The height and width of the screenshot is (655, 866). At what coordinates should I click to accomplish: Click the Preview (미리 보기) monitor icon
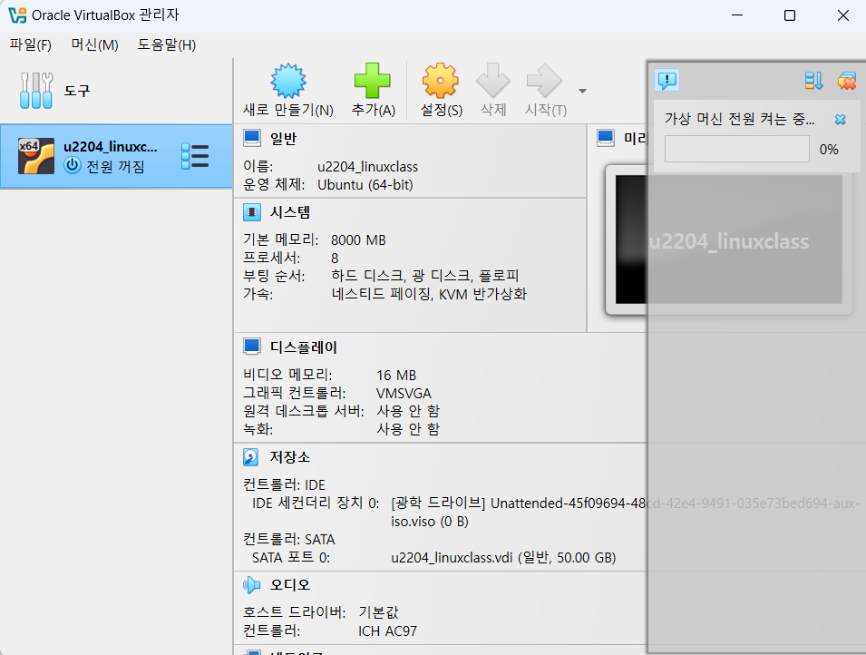click(606, 138)
